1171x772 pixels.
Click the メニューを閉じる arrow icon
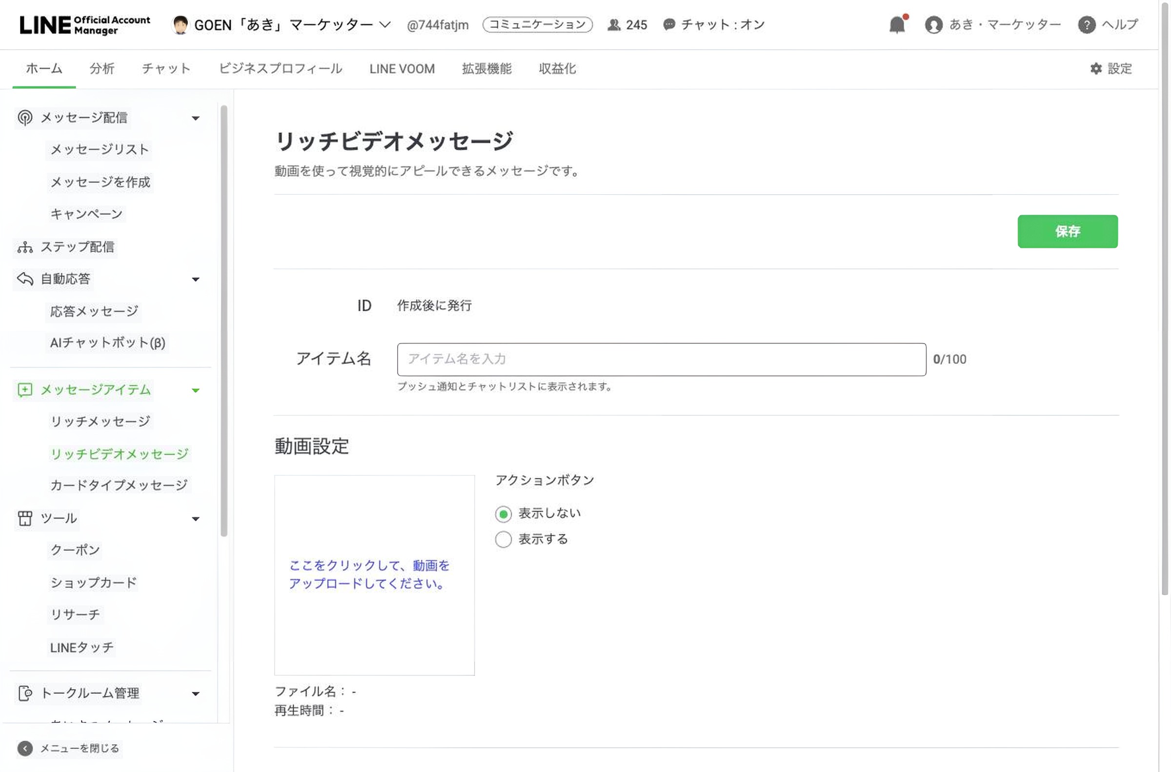(x=25, y=749)
